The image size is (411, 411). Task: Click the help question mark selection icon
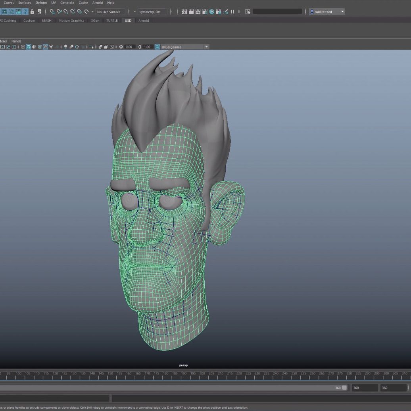25,12
